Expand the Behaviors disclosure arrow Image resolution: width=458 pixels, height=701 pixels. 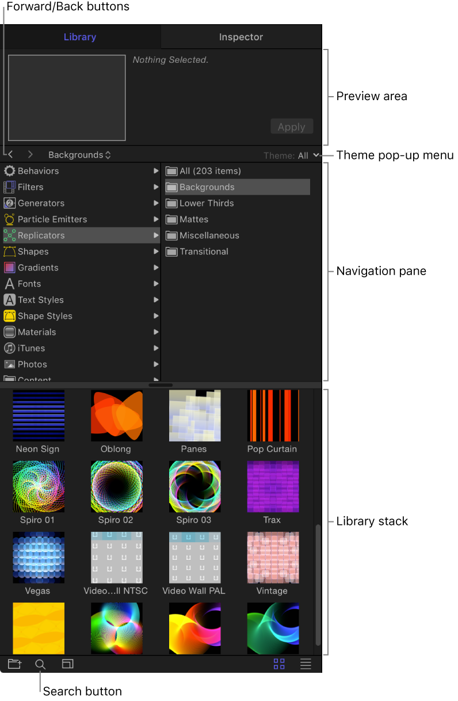(156, 171)
